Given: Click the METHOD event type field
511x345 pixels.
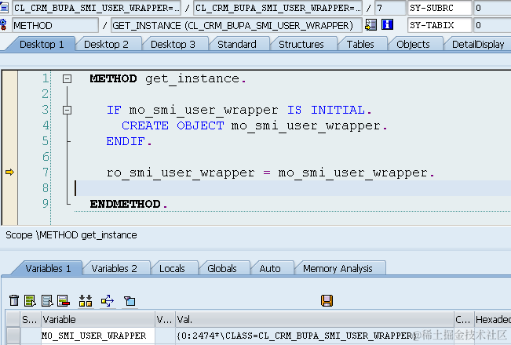Looking at the screenshot, I should point(56,25).
